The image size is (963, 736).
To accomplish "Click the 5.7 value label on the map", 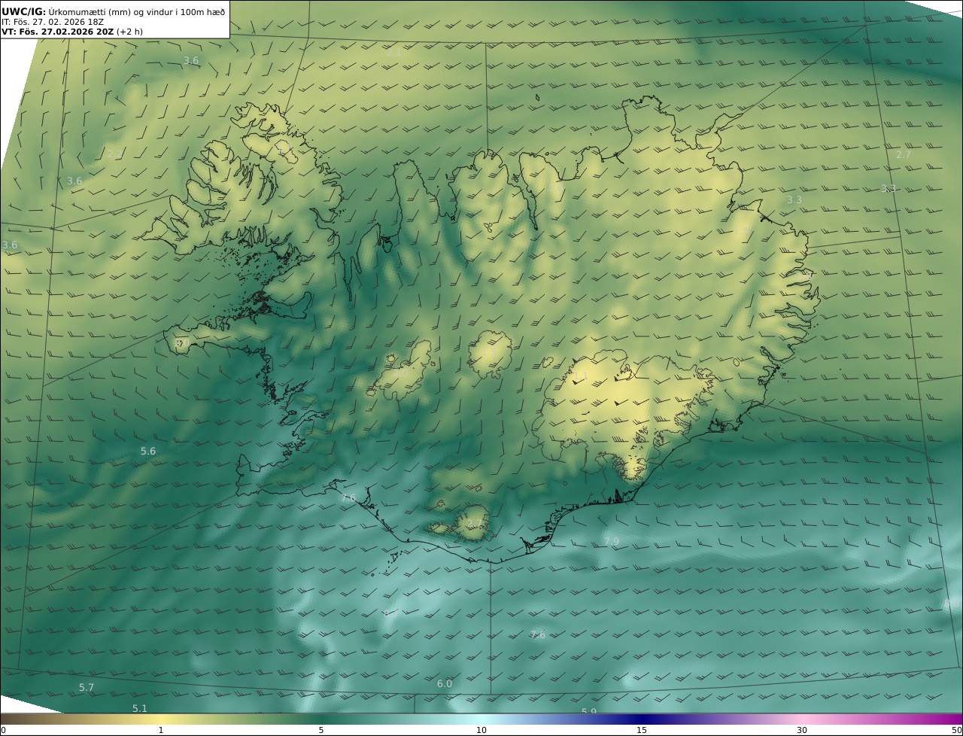I will point(87,688).
